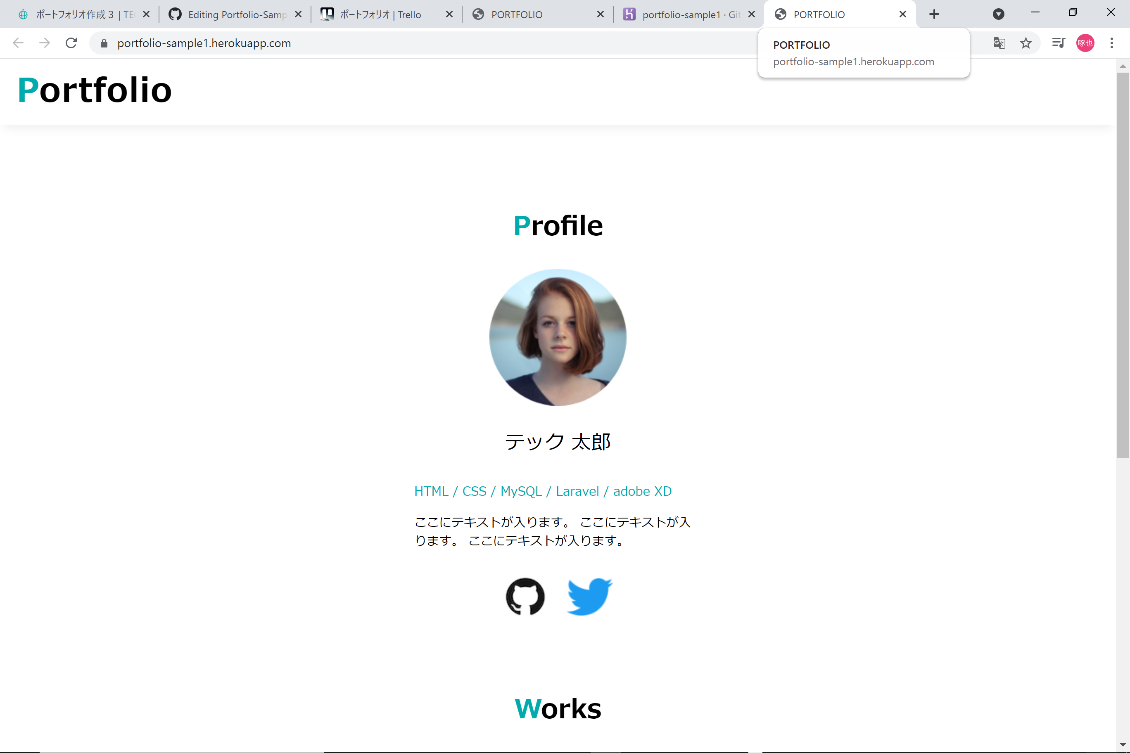Close the inactive PORTFOLIO tab

coord(601,14)
